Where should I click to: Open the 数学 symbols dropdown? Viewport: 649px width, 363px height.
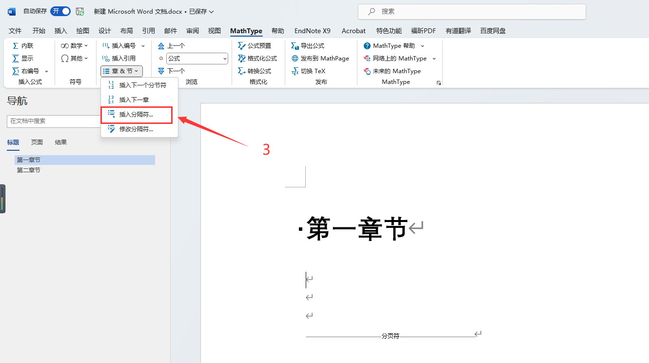tap(75, 45)
